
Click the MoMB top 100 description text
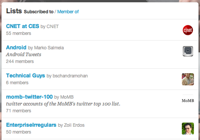point(63,104)
